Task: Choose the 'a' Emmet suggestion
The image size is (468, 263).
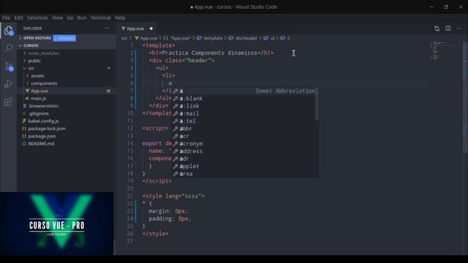Action: pyautogui.click(x=244, y=91)
